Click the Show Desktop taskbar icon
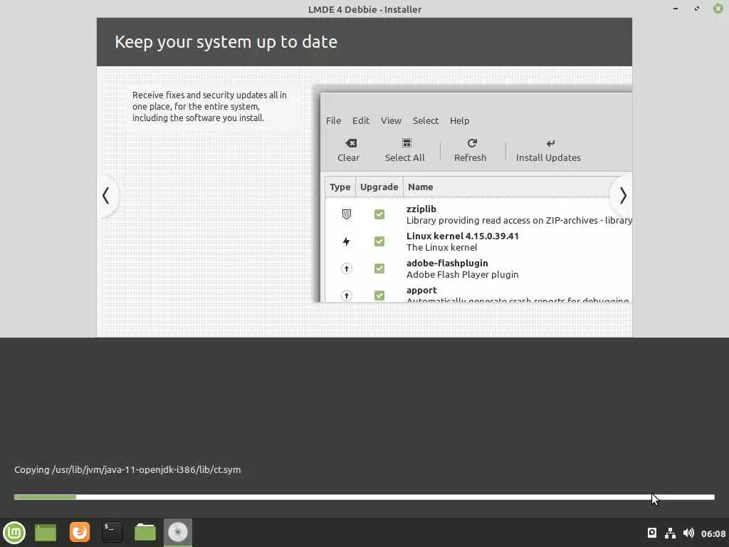 click(46, 533)
